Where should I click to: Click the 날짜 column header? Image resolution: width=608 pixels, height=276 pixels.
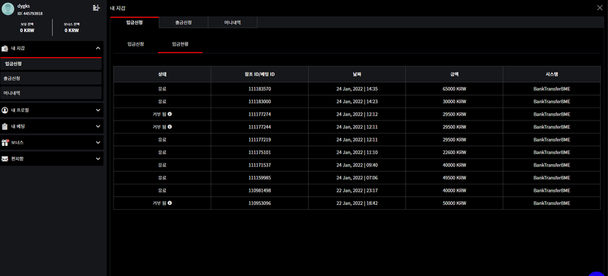[357, 74]
